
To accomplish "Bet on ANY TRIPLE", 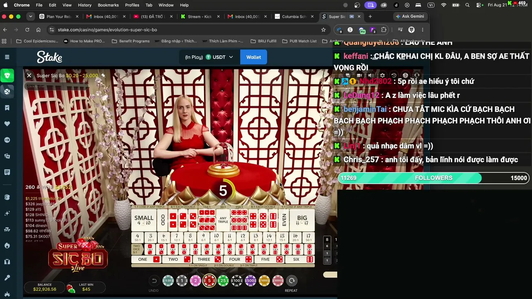I will coord(223,220).
